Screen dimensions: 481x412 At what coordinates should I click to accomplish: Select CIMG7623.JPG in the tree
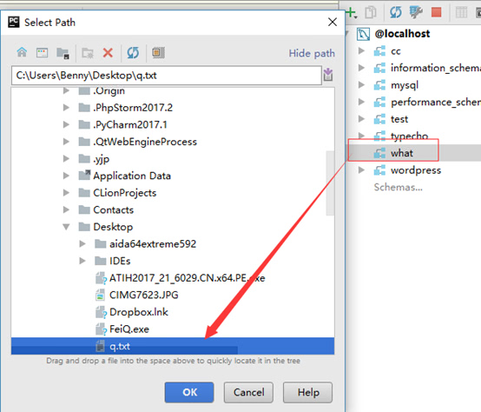pos(143,295)
